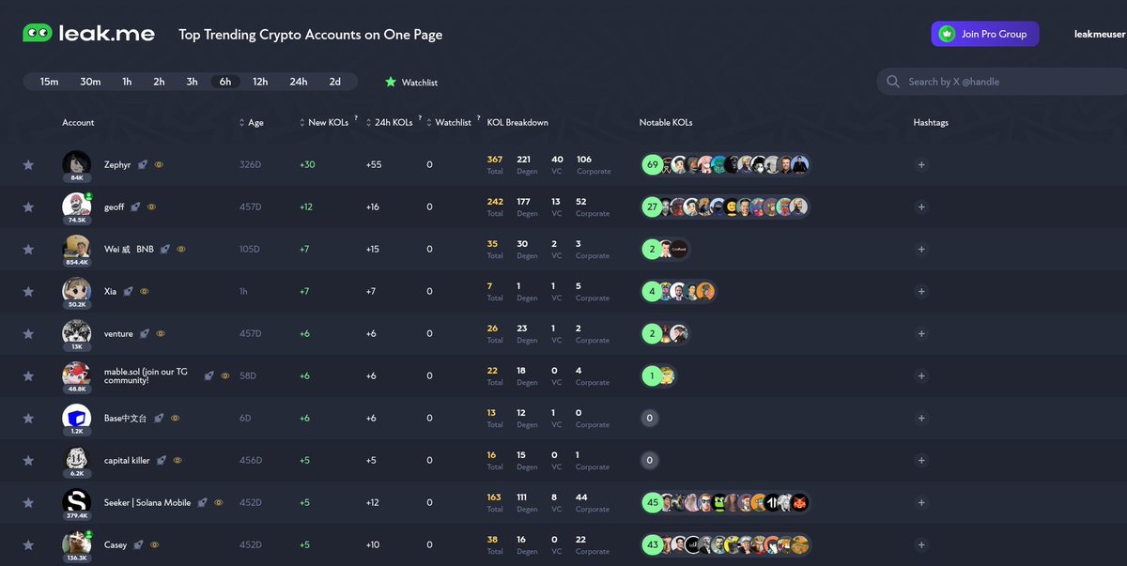Viewport: 1127px width, 566px height.
Task: Click the question mark beside New KOLs
Action: pos(356,118)
